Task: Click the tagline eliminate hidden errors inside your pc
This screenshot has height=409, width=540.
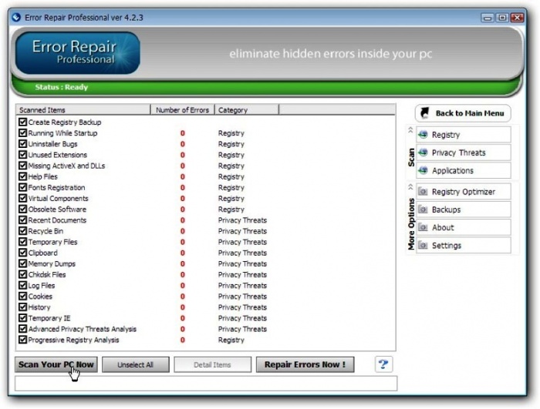Action: (x=331, y=54)
